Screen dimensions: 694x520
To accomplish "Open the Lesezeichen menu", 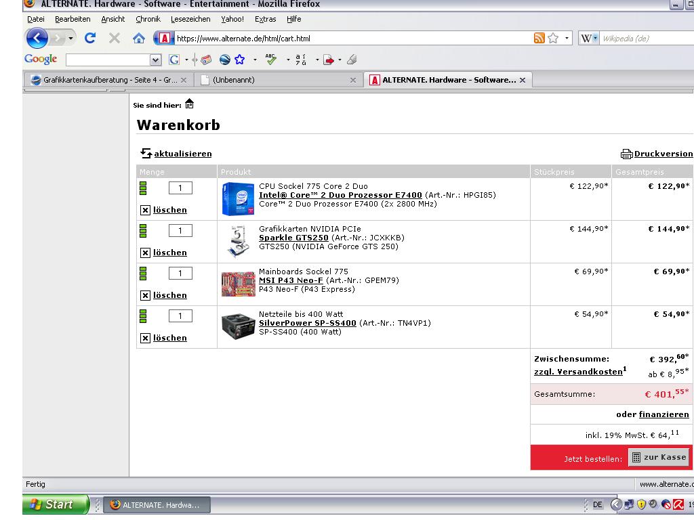I will coord(190,19).
